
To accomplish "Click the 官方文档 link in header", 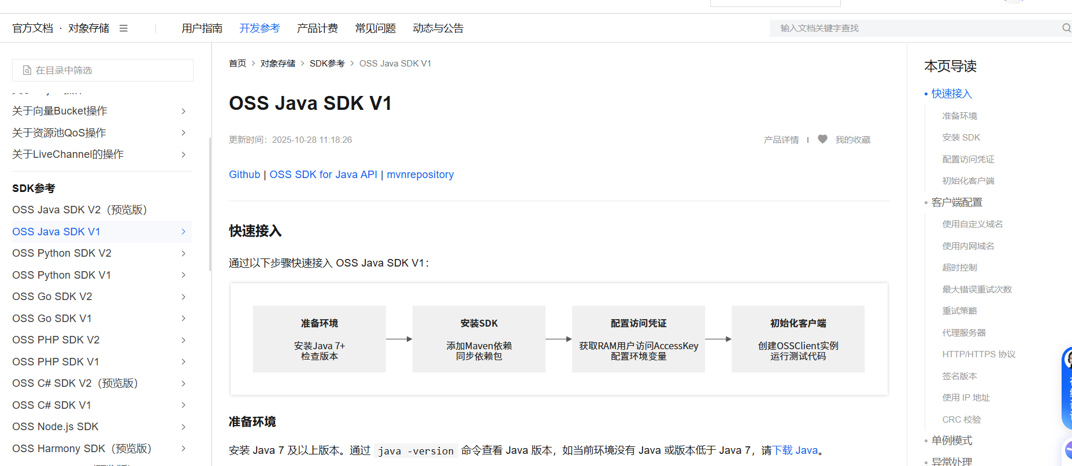I will coord(32,28).
